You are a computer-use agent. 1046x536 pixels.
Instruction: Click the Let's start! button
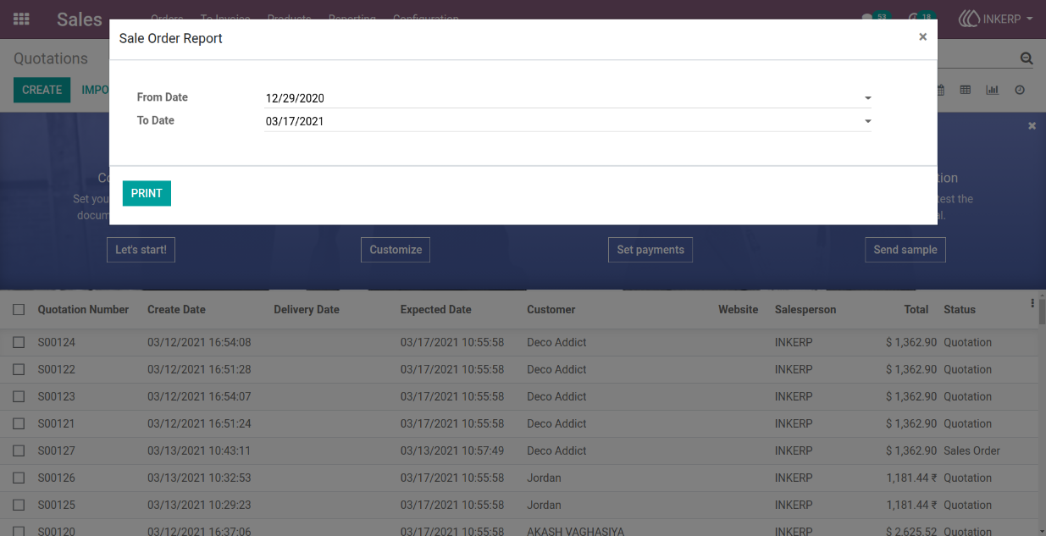pos(141,250)
